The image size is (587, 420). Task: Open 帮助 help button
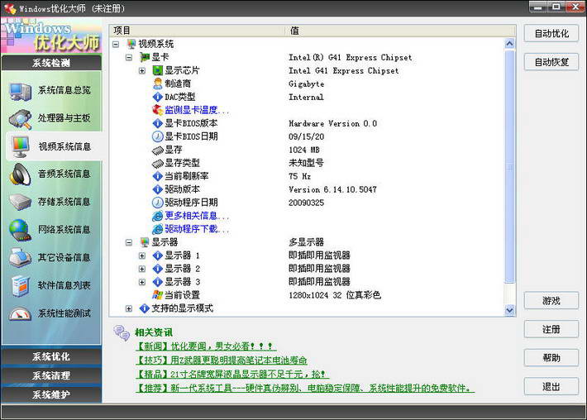[x=551, y=358]
